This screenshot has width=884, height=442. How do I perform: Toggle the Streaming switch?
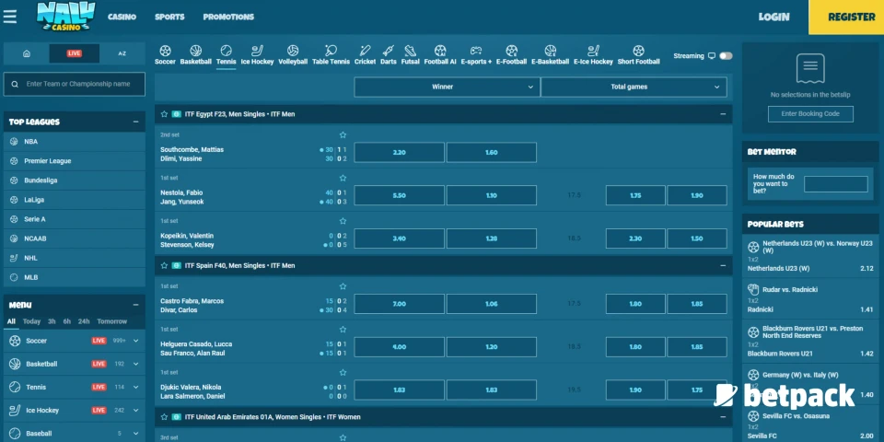(726, 56)
